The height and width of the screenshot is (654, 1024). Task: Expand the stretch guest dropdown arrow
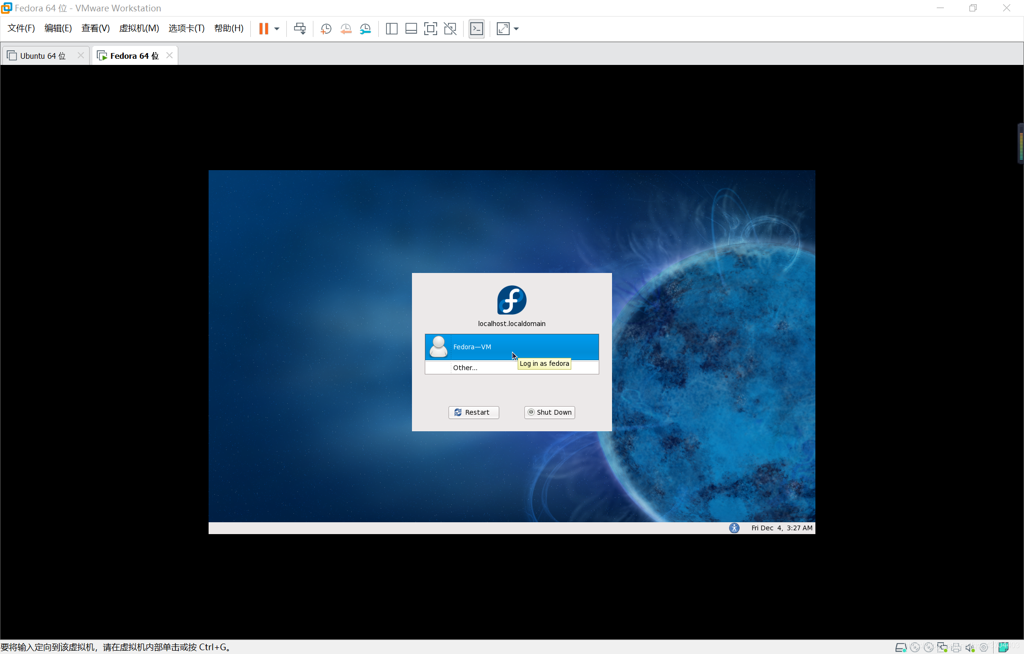(516, 29)
